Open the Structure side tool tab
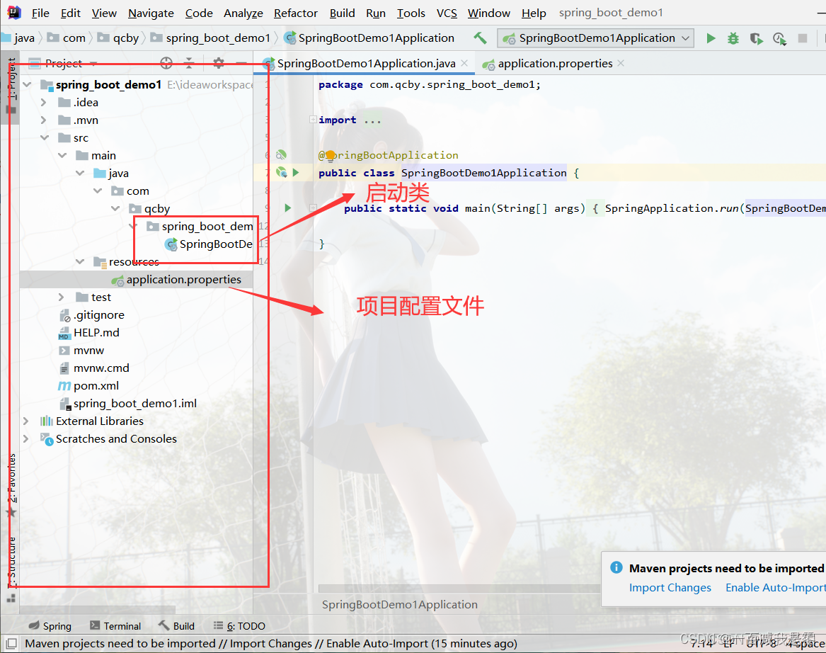826x653 pixels. pos(11,562)
